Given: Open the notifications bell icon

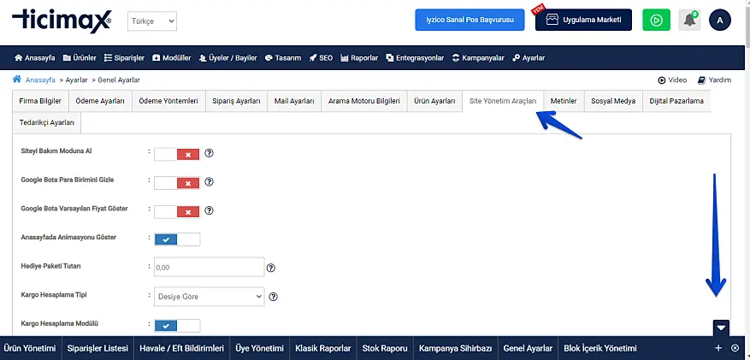Looking at the screenshot, I should pyautogui.click(x=689, y=20).
